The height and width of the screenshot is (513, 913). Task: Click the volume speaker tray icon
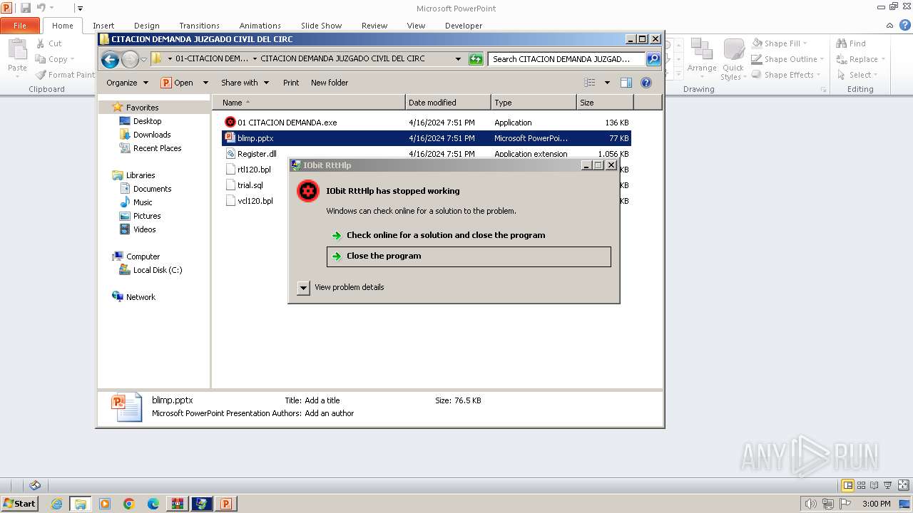(811, 504)
